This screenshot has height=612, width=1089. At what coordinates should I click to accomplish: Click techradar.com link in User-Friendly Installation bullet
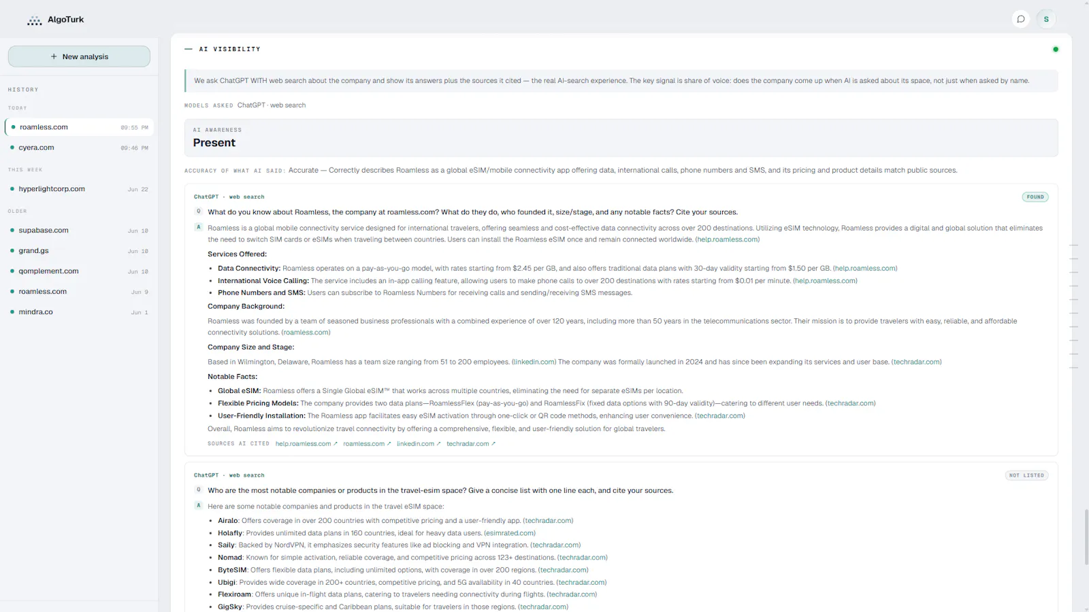pos(719,416)
